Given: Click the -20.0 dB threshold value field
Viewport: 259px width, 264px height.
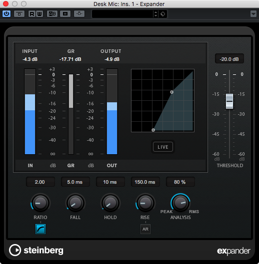Looking at the screenshot, I should (x=229, y=59).
